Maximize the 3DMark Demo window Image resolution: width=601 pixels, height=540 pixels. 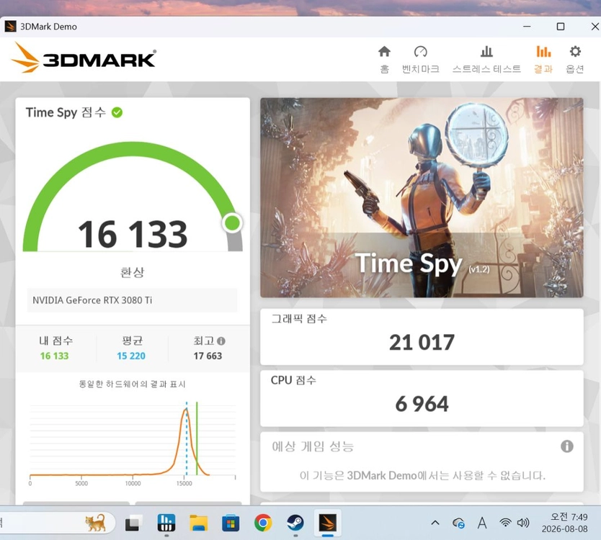[x=561, y=27]
